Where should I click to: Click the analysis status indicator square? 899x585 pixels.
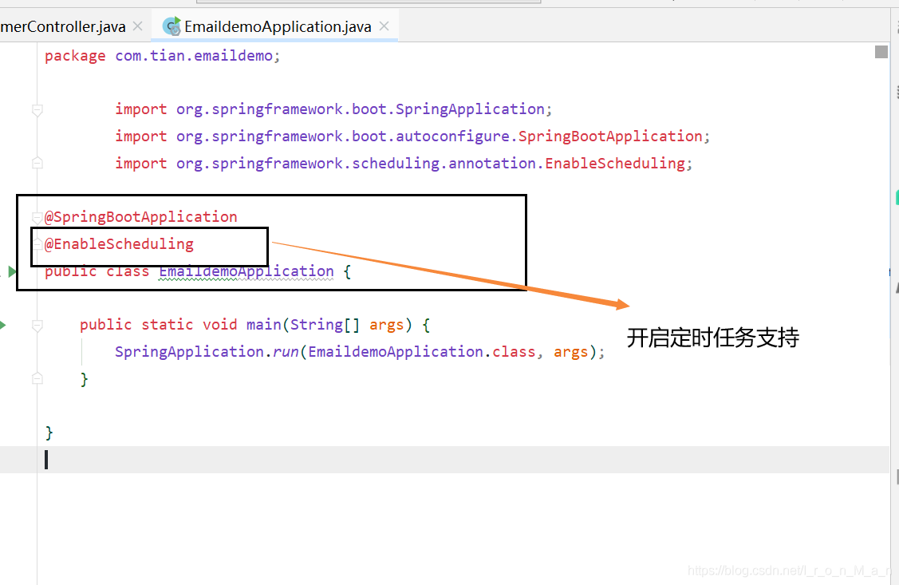[881, 52]
